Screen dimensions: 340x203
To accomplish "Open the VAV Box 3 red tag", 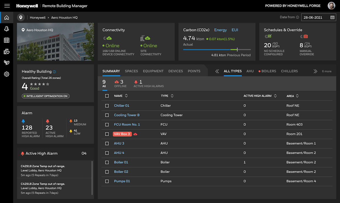I will (x=122, y=134).
